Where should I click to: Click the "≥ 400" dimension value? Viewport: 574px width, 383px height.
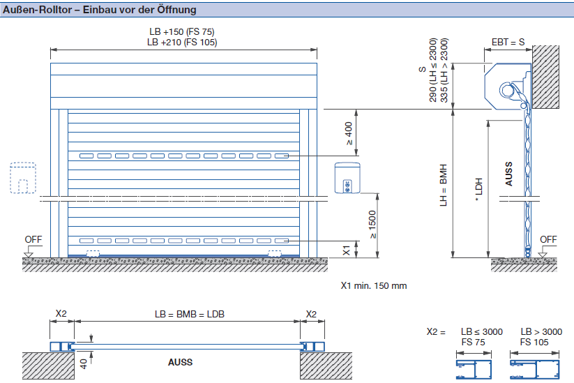coord(349,133)
